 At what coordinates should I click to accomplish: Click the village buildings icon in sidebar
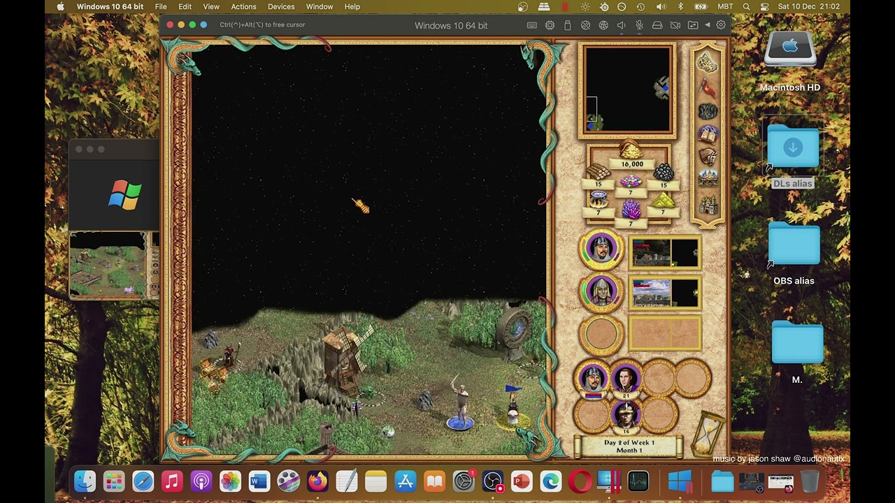(708, 178)
